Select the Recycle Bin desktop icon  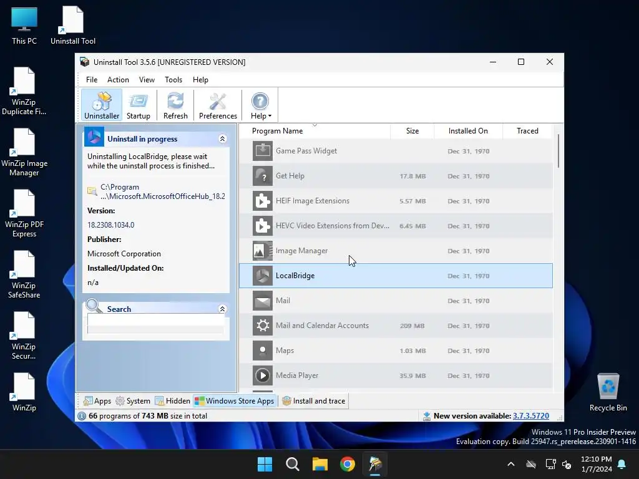point(608,393)
